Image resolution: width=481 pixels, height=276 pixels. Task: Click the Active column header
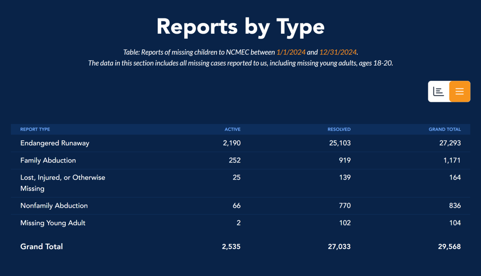click(232, 129)
